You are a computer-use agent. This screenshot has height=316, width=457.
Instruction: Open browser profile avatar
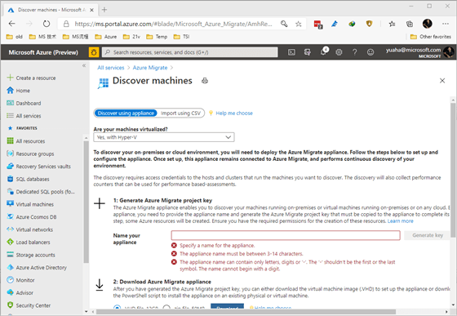click(428, 24)
